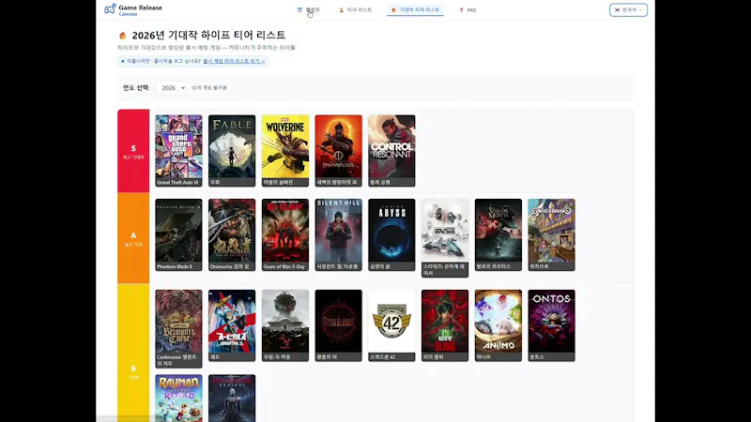Open the calendar tab in the top navigation
This screenshot has height=422, width=751.
coord(308,9)
